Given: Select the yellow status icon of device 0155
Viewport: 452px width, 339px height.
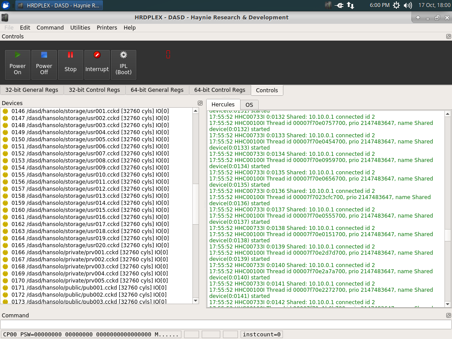Looking at the screenshot, I should tap(5, 175).
